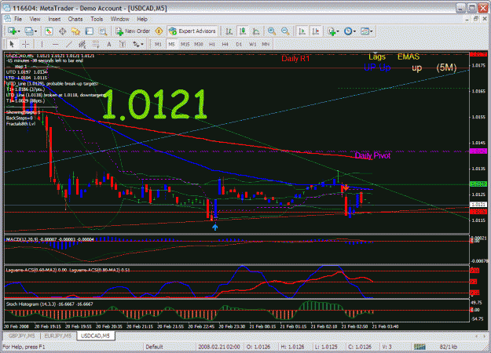The height and width of the screenshot is (353, 491).
Task: Open the Data Window icon
Action: click(x=62, y=31)
